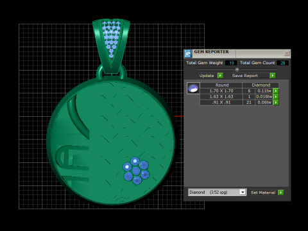Click green arrow next to Save Report
This screenshot has width=308, height=231.
(x=273, y=76)
